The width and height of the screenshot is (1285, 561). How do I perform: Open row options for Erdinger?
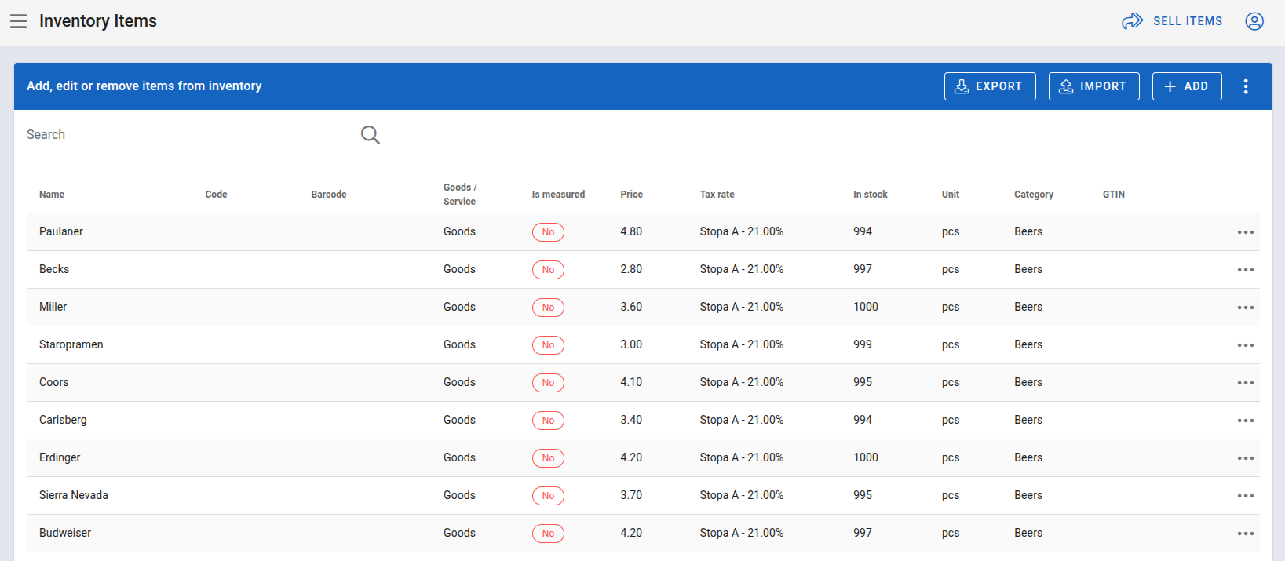click(1246, 458)
